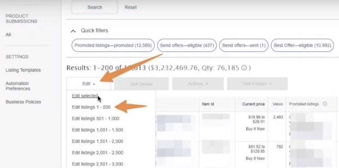Viewport: 339px width, 168px height.
Task: Click the Reset link
Action: (131, 7)
